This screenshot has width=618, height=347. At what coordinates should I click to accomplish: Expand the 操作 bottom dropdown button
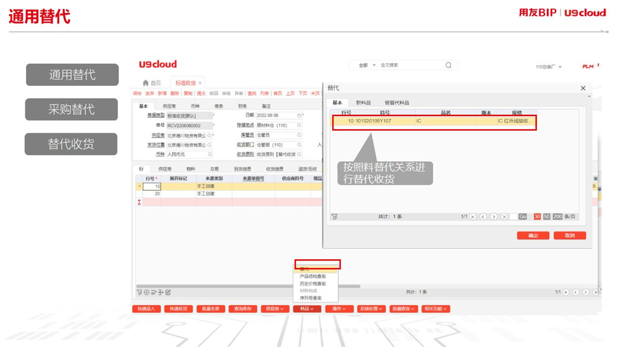click(339, 309)
